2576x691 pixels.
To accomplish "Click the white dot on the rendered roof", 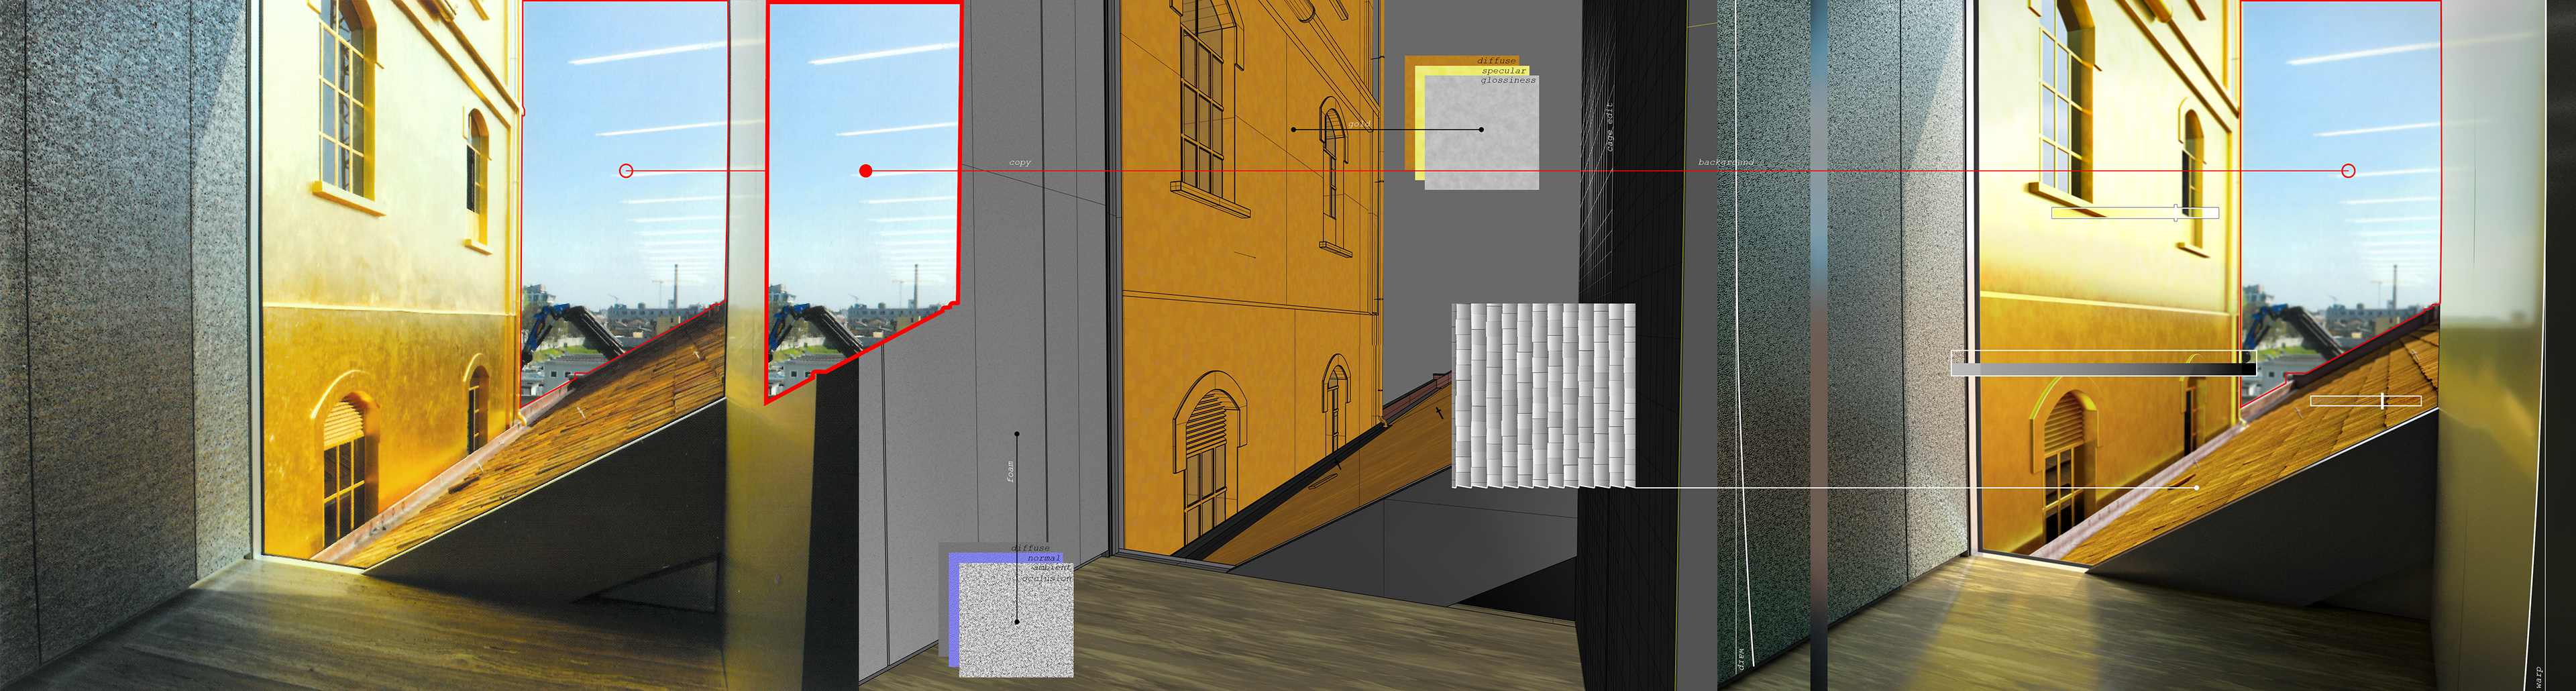I will [2196, 488].
